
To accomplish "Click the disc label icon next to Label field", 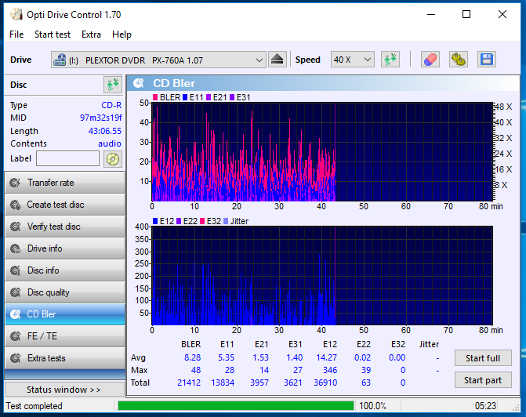I will coord(113,158).
